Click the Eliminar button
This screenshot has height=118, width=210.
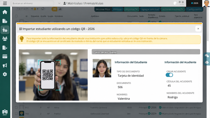[x=117, y=9]
